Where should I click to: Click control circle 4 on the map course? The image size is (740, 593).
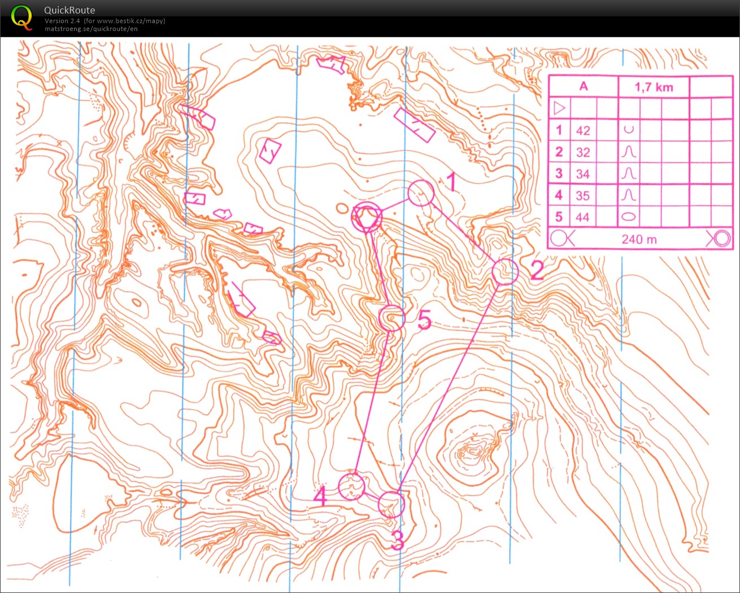point(351,486)
